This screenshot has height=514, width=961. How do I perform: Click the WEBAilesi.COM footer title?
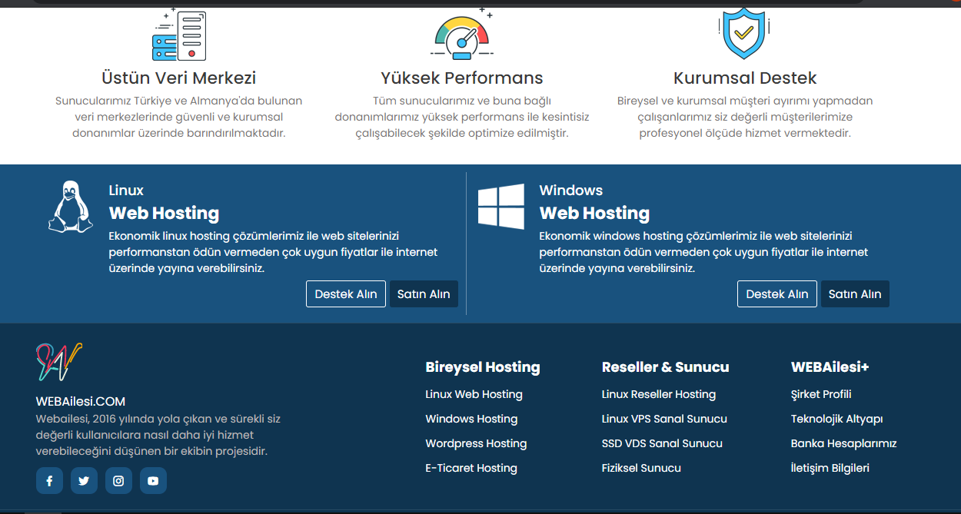click(x=81, y=401)
